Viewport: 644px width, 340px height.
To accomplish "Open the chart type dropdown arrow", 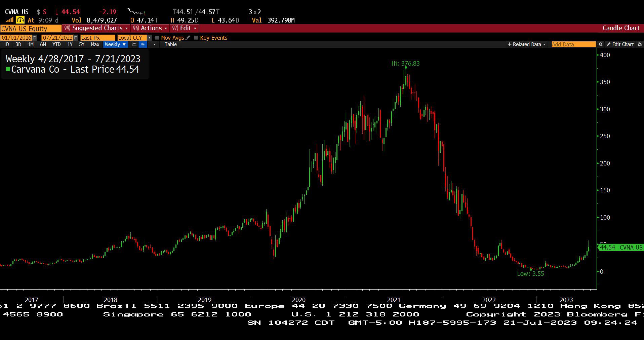I will point(154,44).
